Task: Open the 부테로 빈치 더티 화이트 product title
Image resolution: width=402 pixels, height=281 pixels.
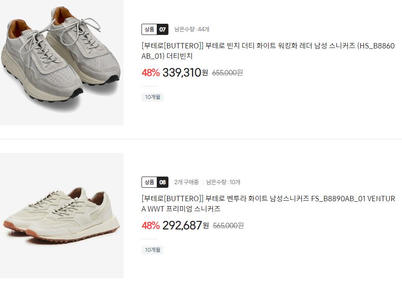Action: pos(268,51)
